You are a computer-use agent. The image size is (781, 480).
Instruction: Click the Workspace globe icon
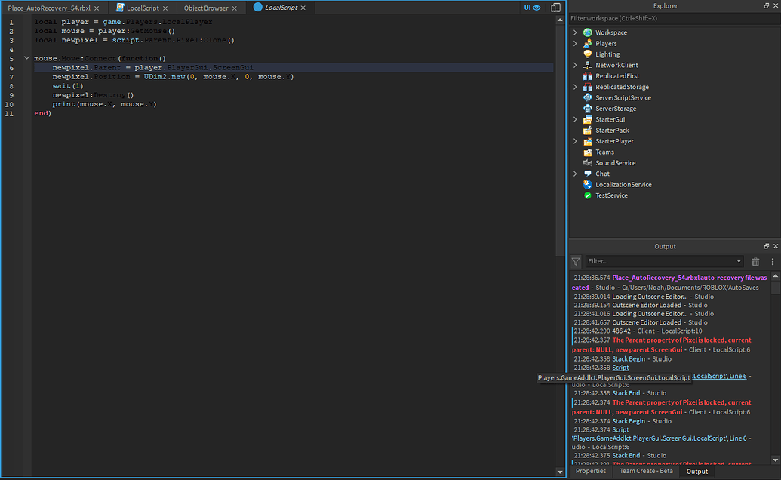[588, 32]
